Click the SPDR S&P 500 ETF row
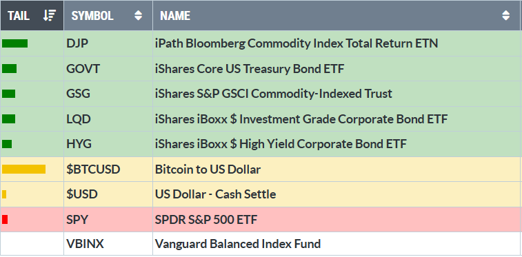Image resolution: width=522 pixels, height=257 pixels. [x=261, y=219]
